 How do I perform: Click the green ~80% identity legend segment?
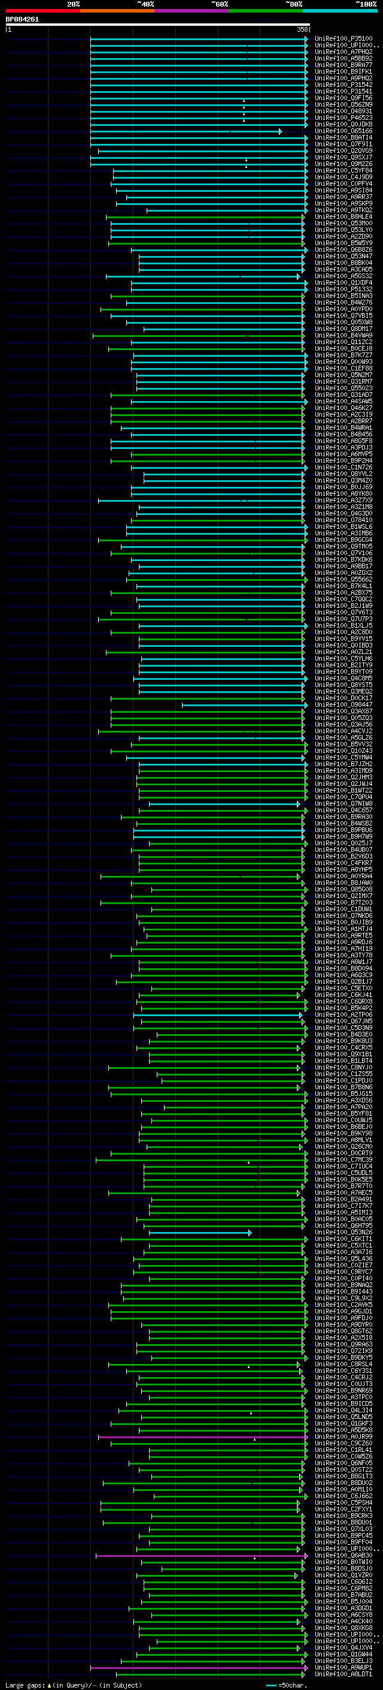pyautogui.click(x=266, y=11)
